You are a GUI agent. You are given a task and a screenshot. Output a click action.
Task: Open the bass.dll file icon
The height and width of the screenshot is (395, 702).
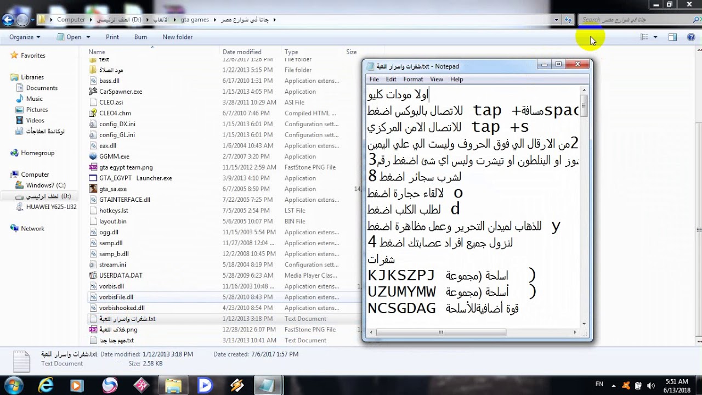pyautogui.click(x=93, y=81)
